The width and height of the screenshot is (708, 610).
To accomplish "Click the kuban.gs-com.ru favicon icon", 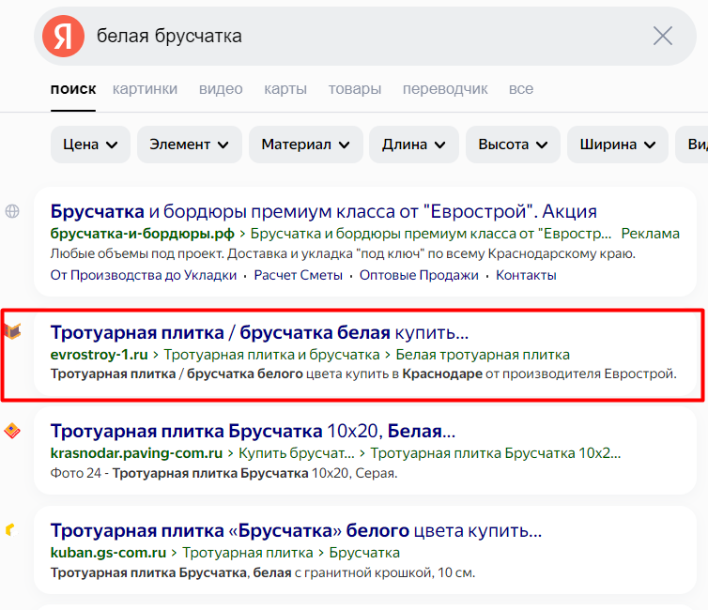I will pos(11,530).
